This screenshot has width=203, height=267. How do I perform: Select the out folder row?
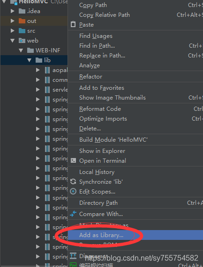(x=34, y=21)
